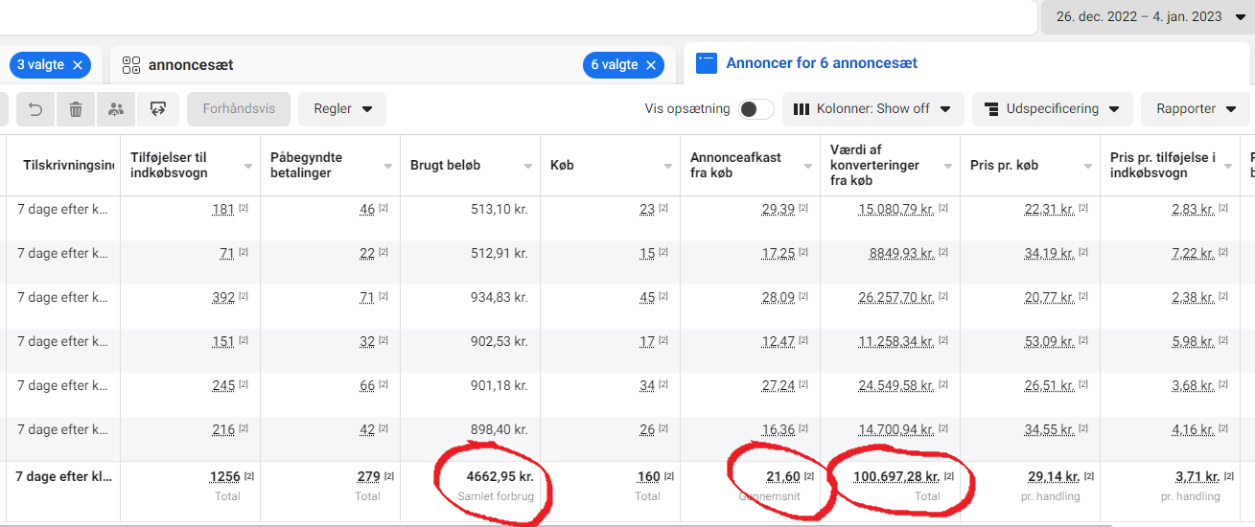Viewport: 1255px width, 527px height.
Task: Sort by Brugt beløb header
Action: [x=445, y=165]
